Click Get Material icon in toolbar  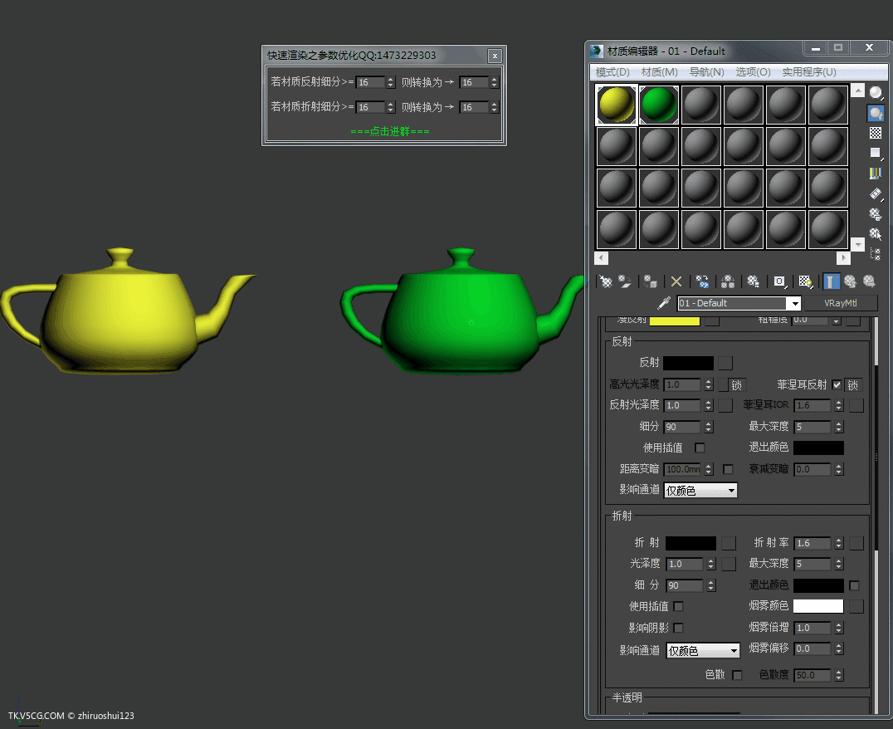606,281
